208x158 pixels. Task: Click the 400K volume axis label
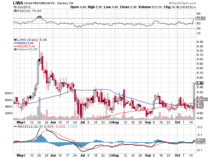pos(9,106)
